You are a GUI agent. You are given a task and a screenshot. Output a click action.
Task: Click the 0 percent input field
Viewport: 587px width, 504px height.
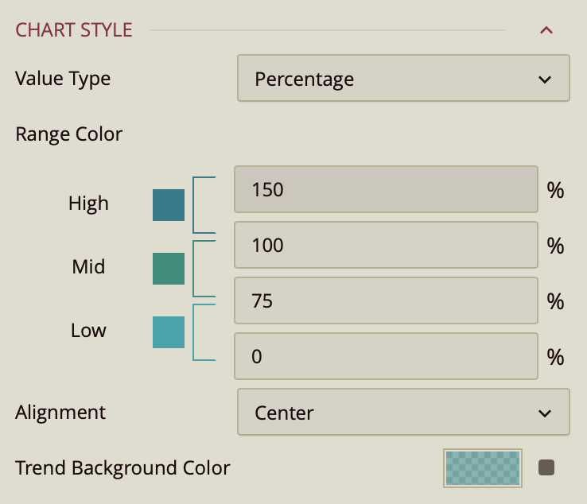point(386,356)
